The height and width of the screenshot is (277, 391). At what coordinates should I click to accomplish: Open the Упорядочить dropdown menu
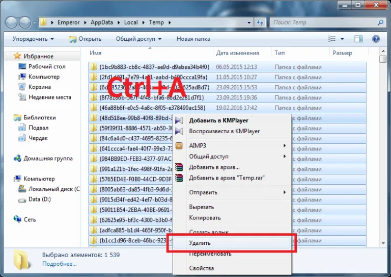[33, 39]
